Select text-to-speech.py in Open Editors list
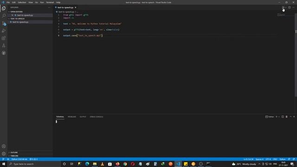 [25, 15]
